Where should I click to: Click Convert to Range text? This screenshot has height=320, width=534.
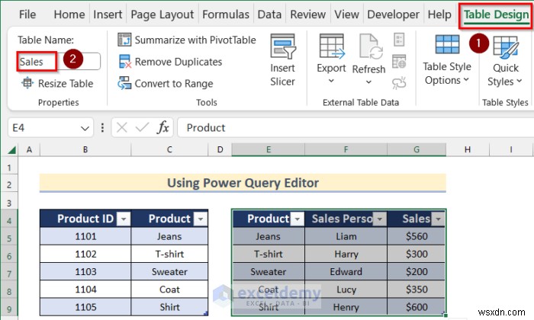174,83
